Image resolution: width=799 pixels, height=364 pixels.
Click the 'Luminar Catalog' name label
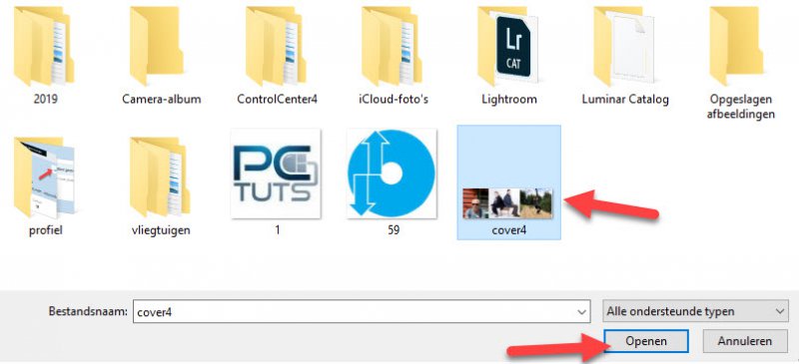[x=625, y=100]
